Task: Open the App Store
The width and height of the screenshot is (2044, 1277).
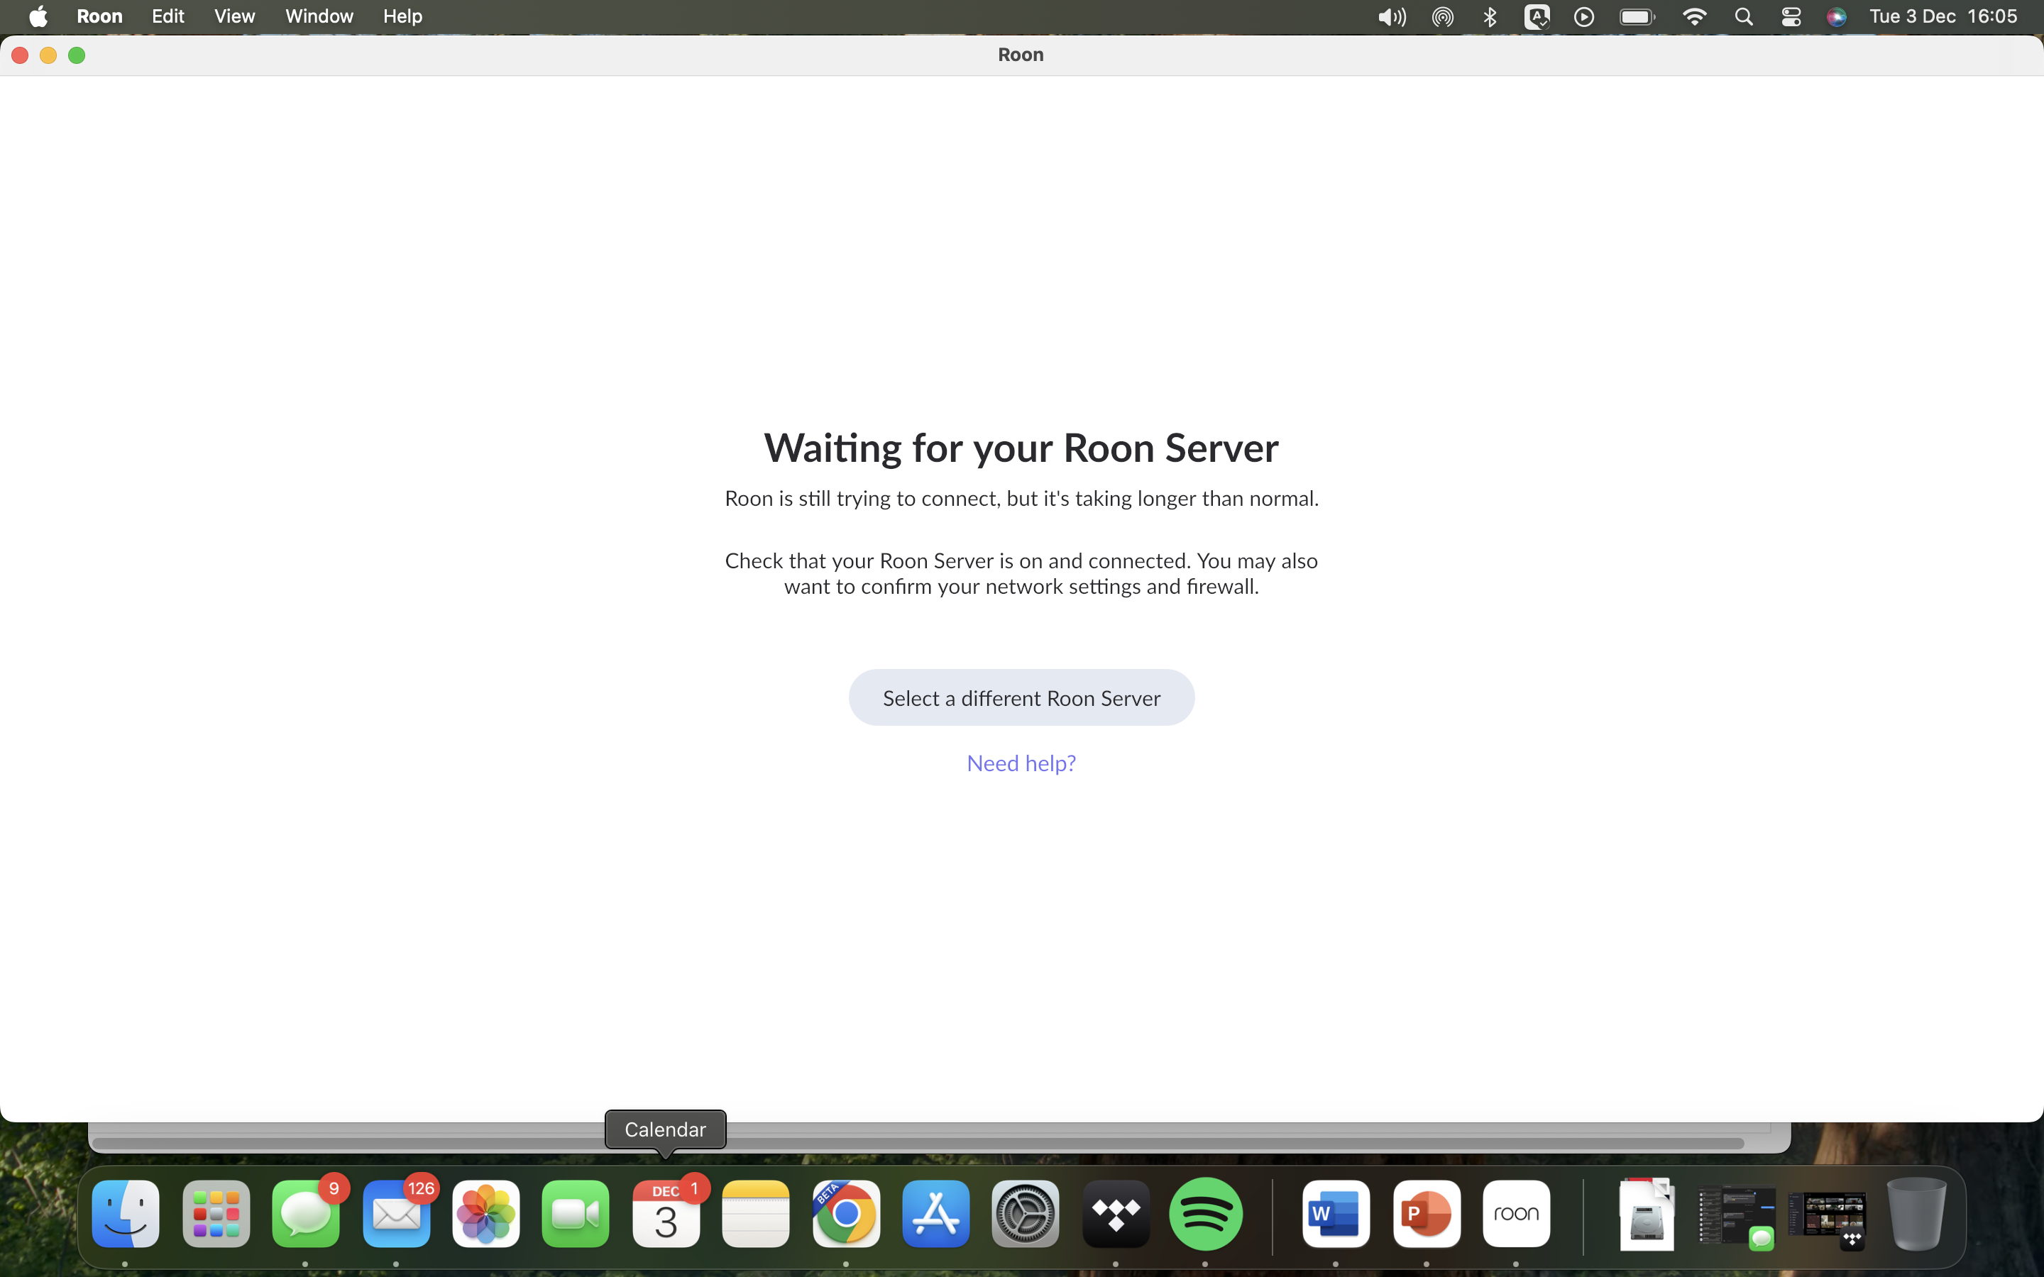Action: (x=935, y=1214)
